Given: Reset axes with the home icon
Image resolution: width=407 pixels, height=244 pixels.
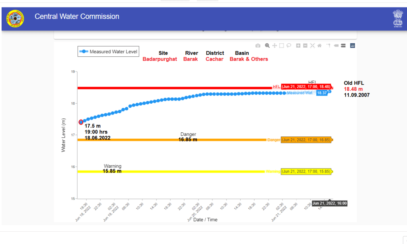Looking at the screenshot, I should tap(319, 46).
